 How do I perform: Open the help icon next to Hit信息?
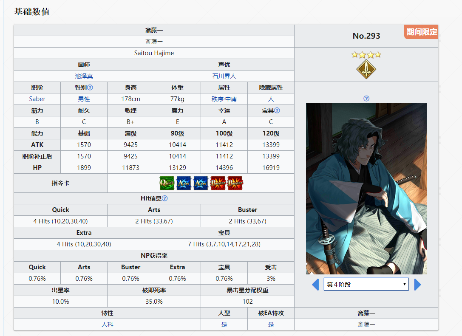tap(165, 198)
